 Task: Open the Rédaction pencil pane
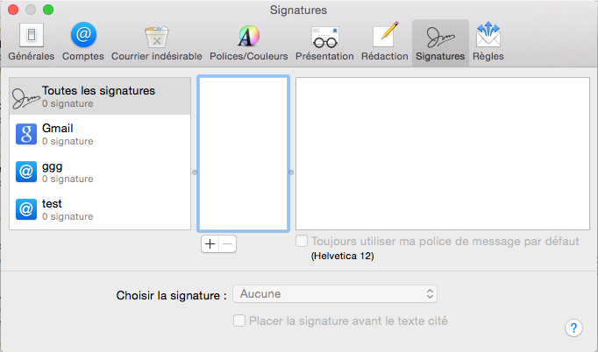pyautogui.click(x=385, y=42)
